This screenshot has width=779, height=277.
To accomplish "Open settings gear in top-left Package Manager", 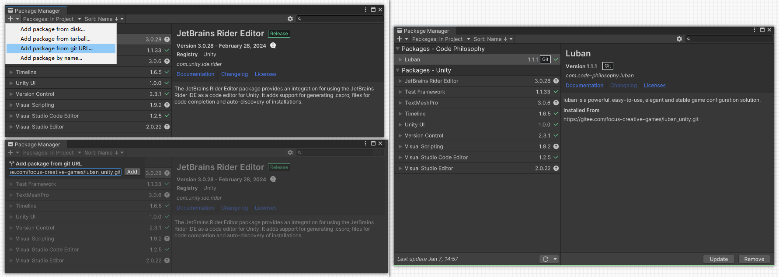I will [x=290, y=19].
